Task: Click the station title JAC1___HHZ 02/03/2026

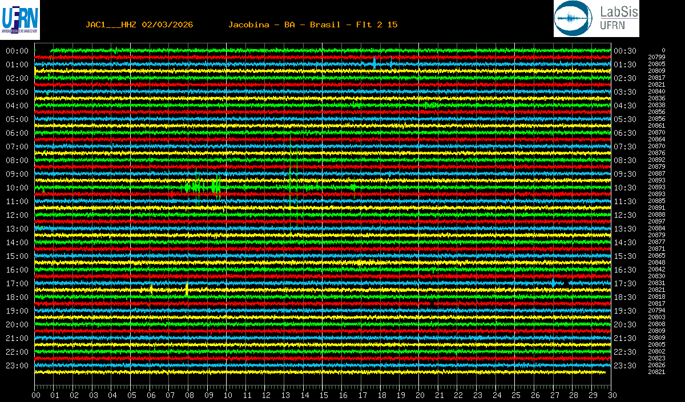Action: (x=139, y=25)
